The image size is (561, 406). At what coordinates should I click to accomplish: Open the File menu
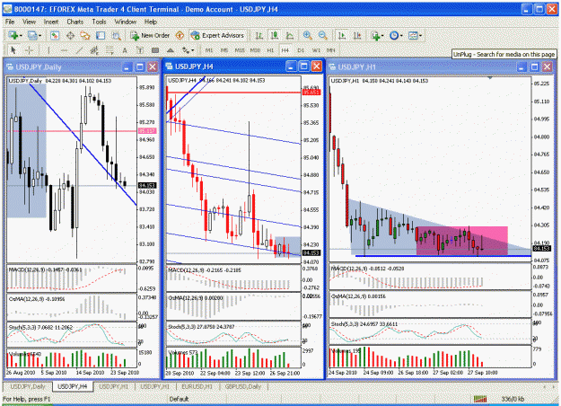click(10, 22)
